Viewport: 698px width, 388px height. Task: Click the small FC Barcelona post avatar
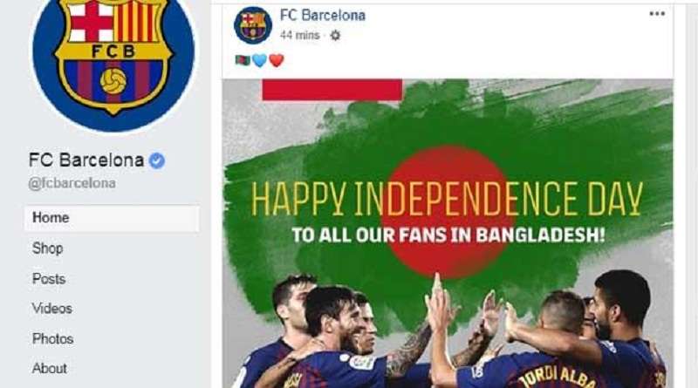(253, 25)
